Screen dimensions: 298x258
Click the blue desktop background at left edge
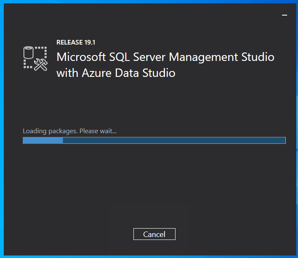tap(2, 129)
